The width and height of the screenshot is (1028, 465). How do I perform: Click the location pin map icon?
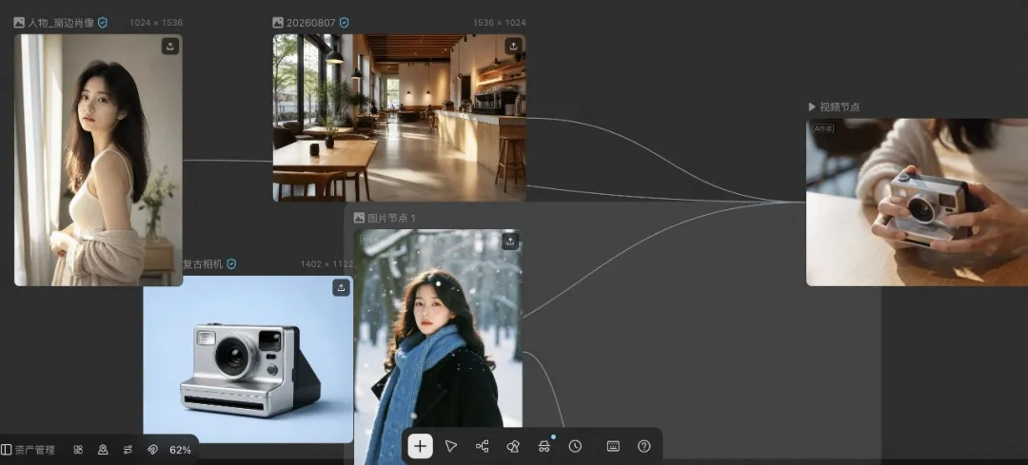tap(103, 450)
